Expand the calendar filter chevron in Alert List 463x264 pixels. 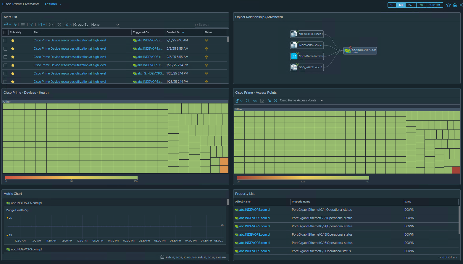[44, 25]
